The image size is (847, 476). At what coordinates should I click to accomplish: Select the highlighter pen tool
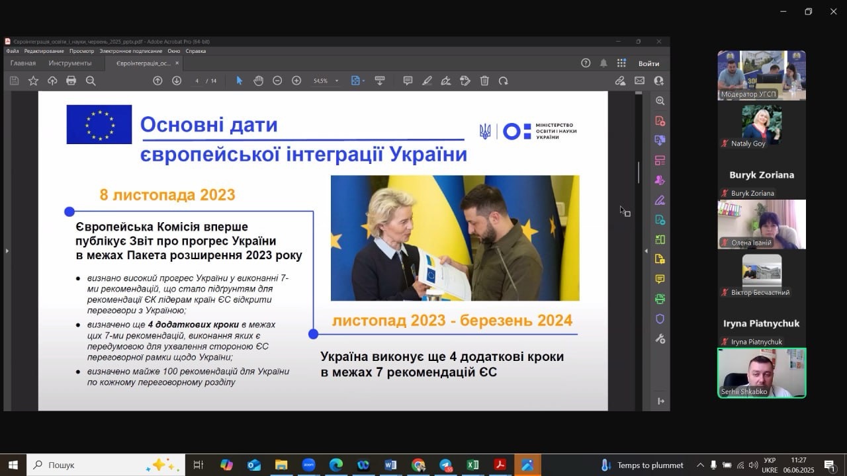pyautogui.click(x=427, y=81)
